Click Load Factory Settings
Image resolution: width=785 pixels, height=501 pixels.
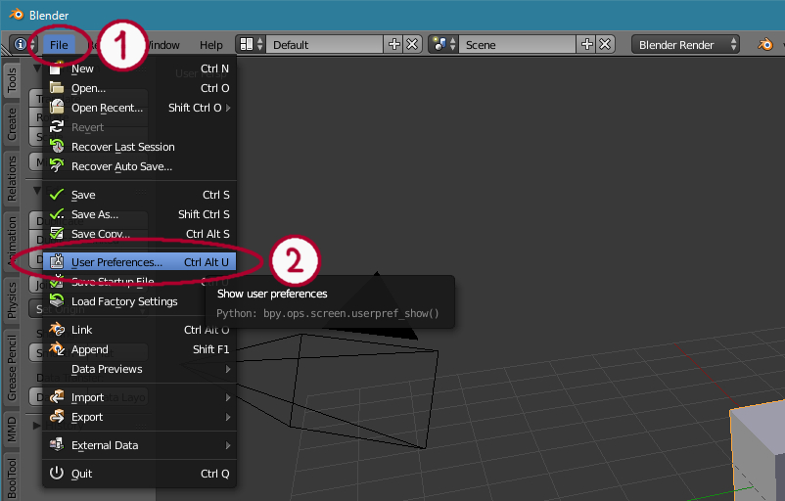coord(124,301)
